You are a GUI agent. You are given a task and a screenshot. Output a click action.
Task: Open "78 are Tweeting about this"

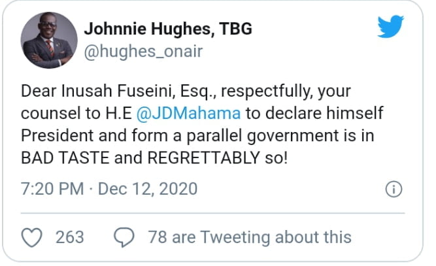click(x=250, y=237)
